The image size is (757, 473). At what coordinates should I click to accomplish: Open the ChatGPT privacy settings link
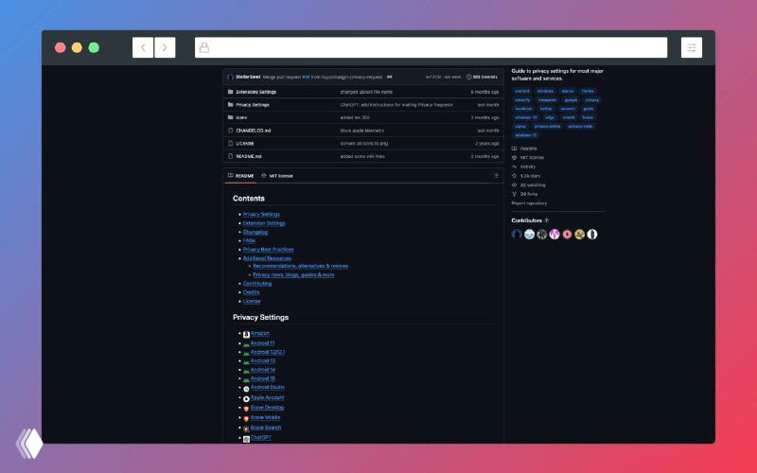(x=260, y=438)
